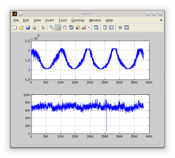This screenshot has width=175, height=158.
Task: Click the Figure 2 title text
Action: click(87, 14)
